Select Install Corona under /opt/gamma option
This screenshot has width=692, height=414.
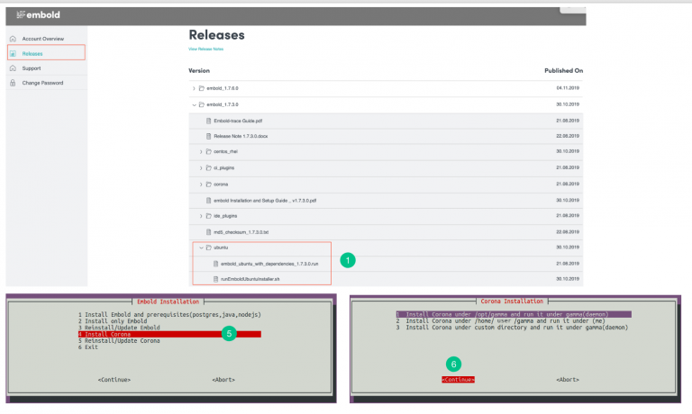501,314
